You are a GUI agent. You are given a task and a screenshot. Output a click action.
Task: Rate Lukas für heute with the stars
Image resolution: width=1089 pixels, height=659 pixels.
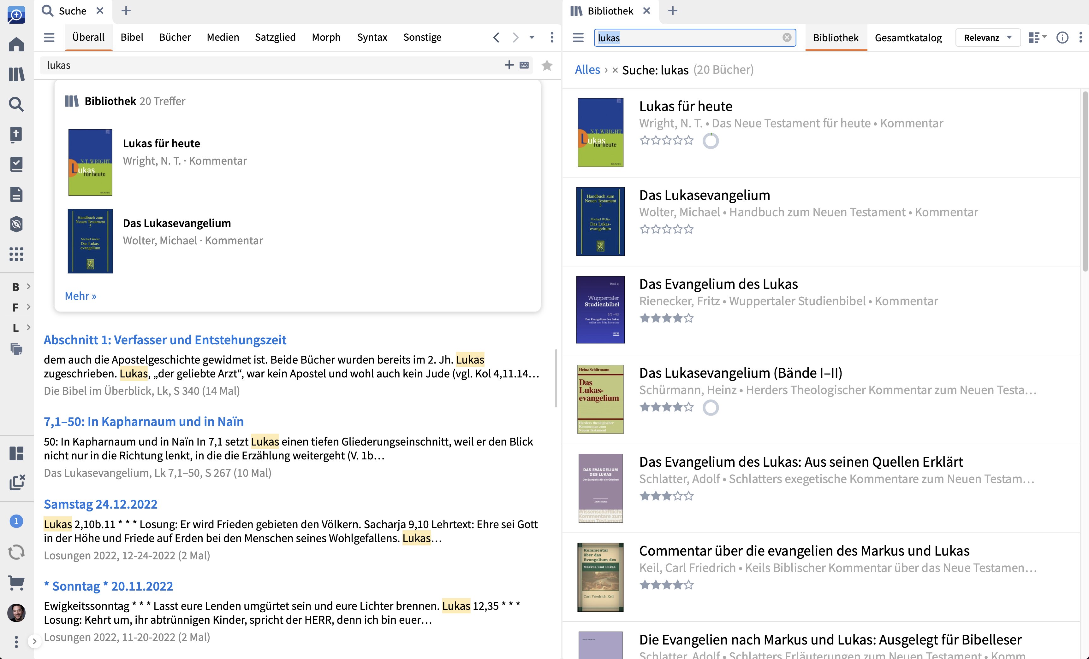(x=666, y=141)
